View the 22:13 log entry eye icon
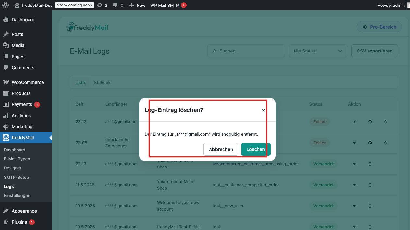The height and width of the screenshot is (230, 410). [355, 164]
